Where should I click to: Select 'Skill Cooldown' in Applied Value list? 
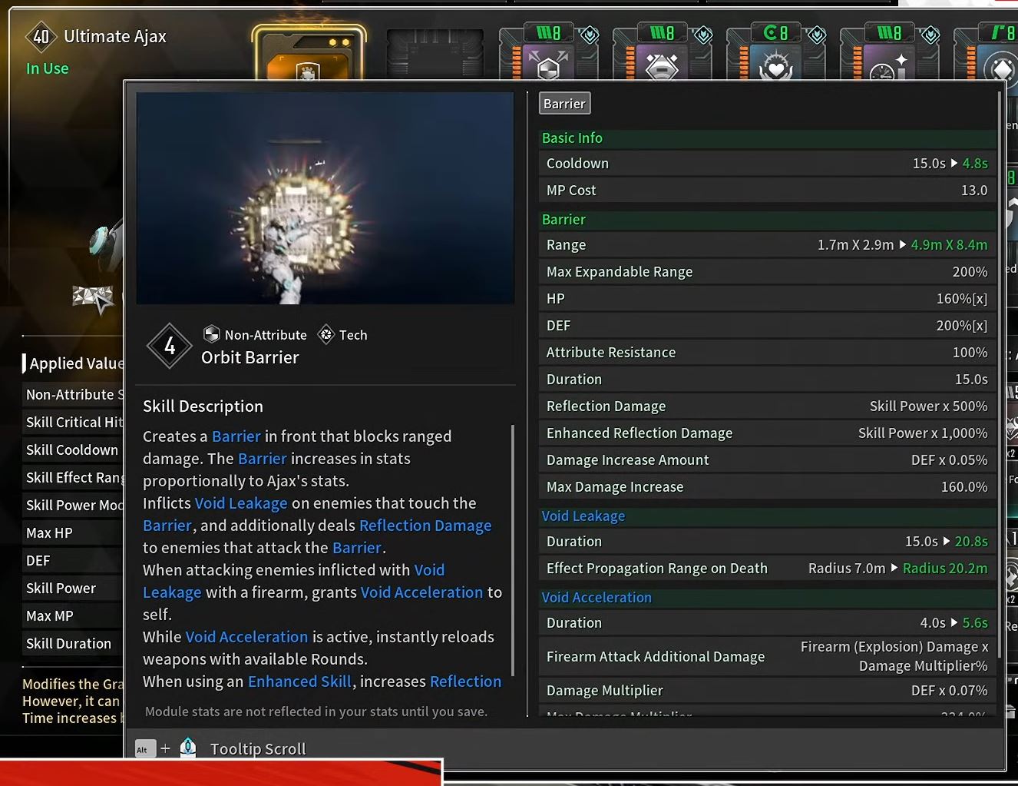(x=72, y=450)
